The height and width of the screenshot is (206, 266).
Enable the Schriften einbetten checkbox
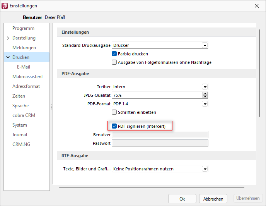tap(114, 112)
